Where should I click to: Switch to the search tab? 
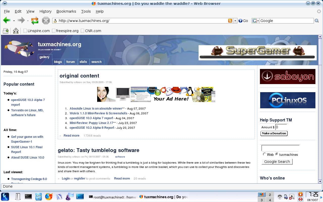[96, 62]
